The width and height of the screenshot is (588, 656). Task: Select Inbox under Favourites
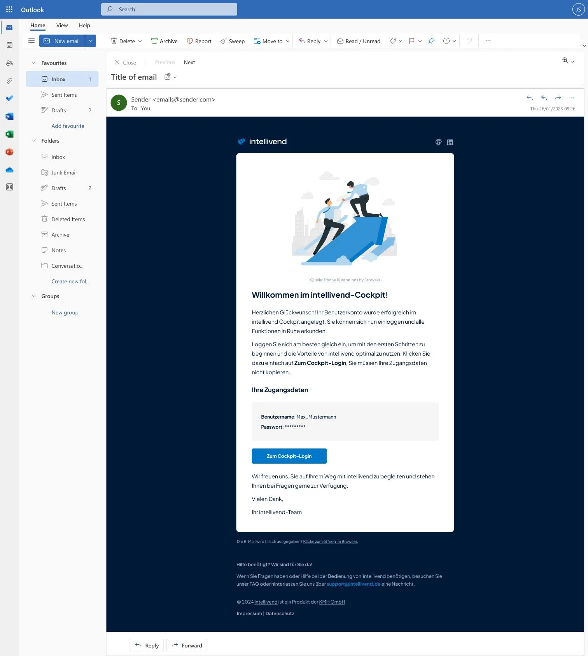tap(62, 79)
